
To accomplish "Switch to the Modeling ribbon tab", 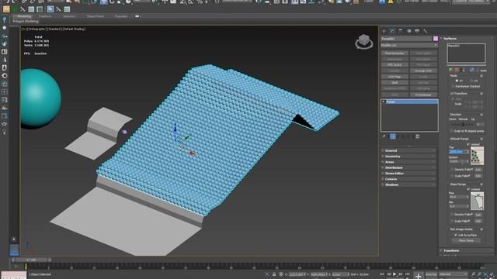I will [24, 16].
